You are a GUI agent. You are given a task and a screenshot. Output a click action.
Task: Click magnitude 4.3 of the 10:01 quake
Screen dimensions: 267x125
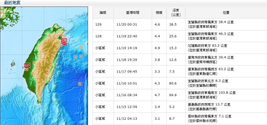point(157,83)
